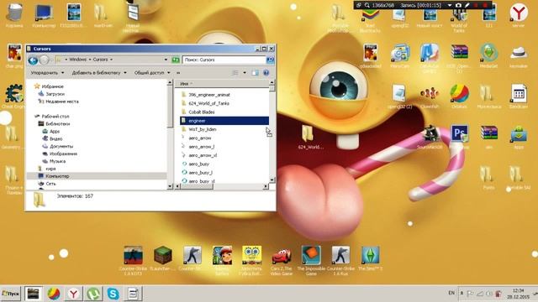Click the search magnifier in the Cursors window

tap(270, 60)
